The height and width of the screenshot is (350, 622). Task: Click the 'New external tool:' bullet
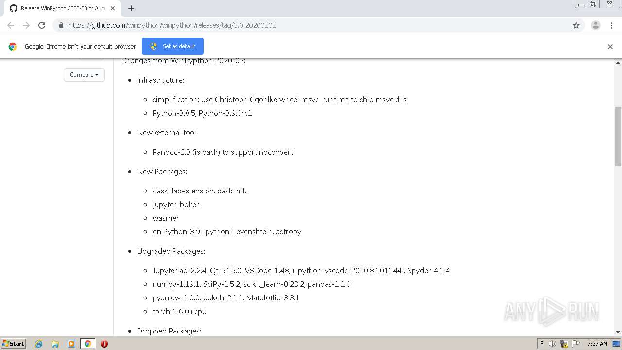[x=167, y=132]
